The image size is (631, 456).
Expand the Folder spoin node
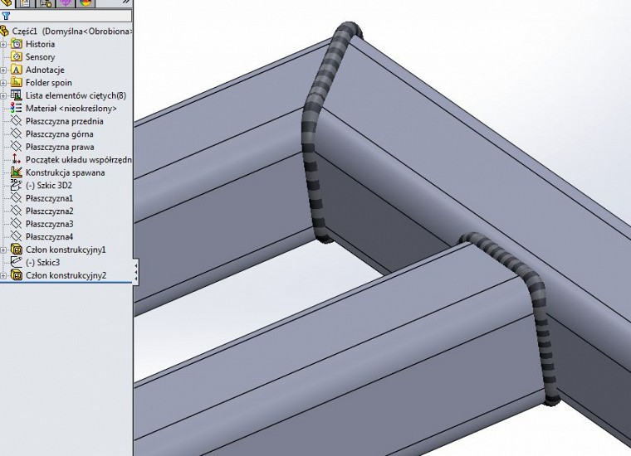3,83
